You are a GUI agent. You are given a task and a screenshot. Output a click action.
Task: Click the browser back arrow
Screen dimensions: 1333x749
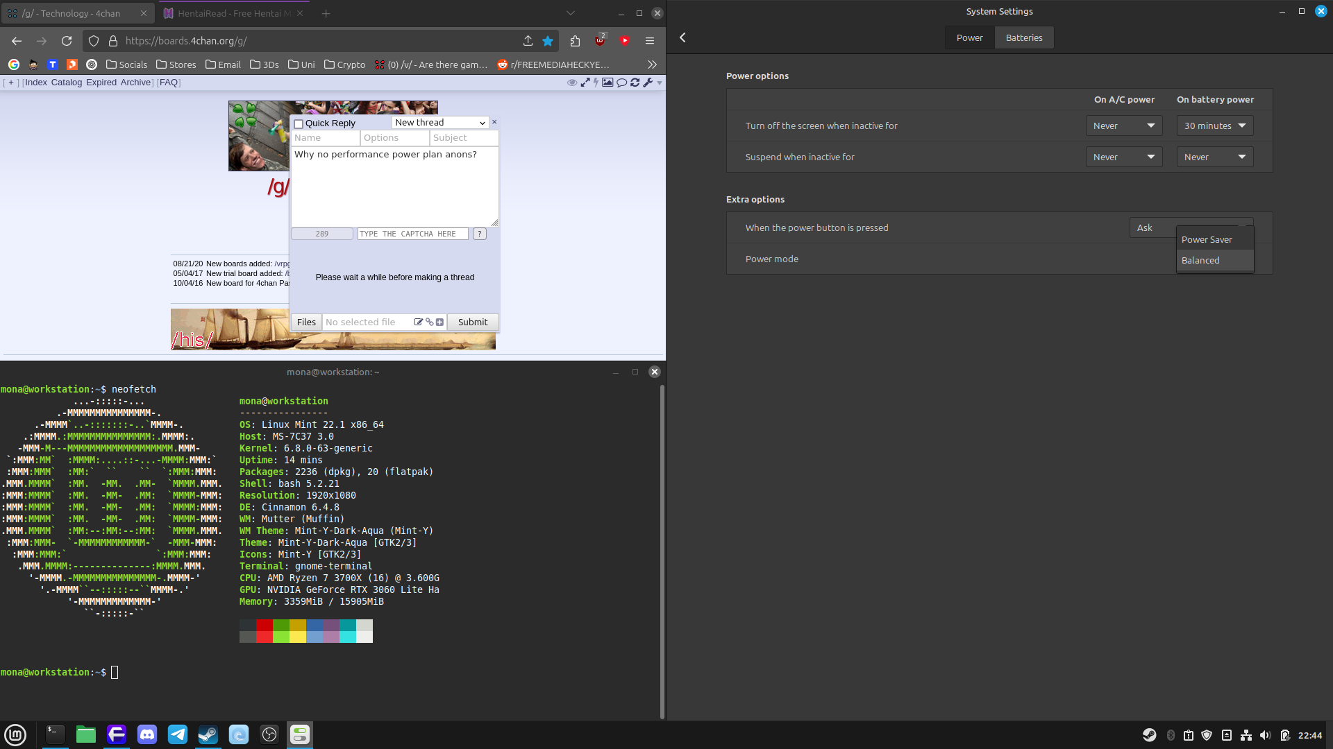(x=17, y=41)
